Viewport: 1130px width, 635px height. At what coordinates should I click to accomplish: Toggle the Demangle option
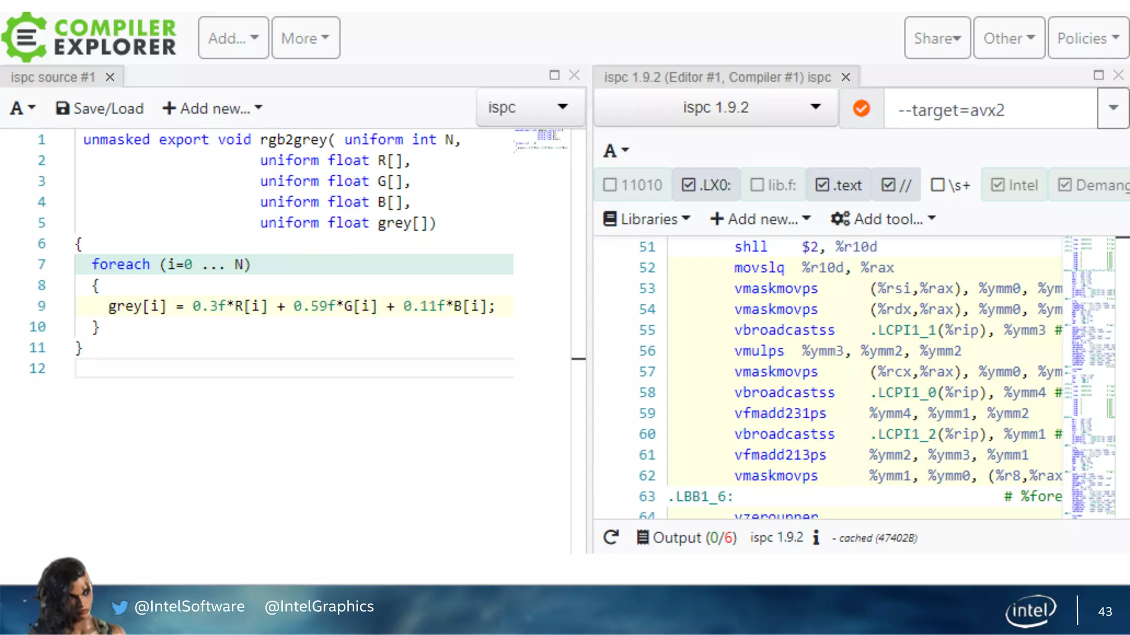[1090, 185]
